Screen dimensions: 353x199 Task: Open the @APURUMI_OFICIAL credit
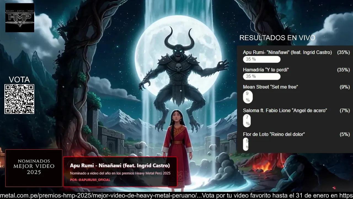coord(90,180)
